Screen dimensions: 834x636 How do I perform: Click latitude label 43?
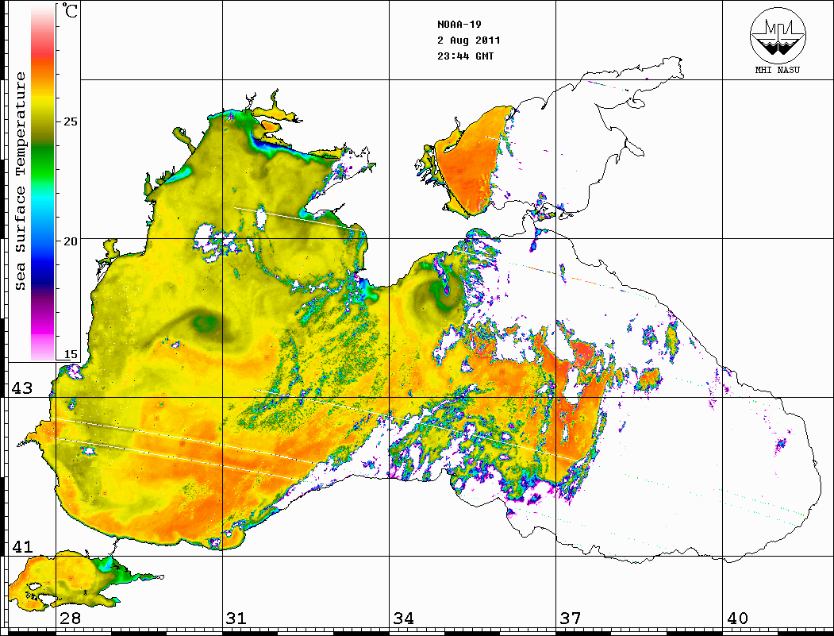22,388
